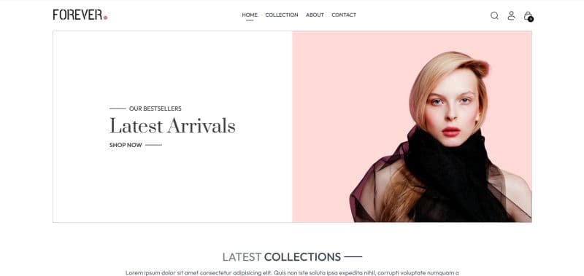Viewport: 584px width, 276px height.
Task: Open the CONTACT page link
Action: [x=344, y=15]
